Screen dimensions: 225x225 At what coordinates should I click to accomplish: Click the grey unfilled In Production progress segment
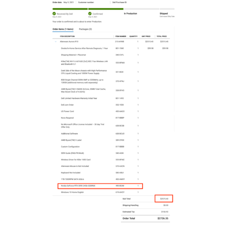tap(141, 9)
